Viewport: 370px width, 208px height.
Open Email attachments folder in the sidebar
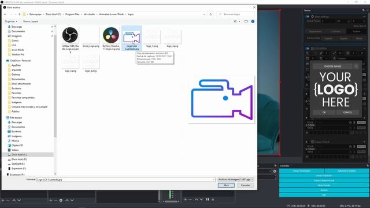click(21, 84)
